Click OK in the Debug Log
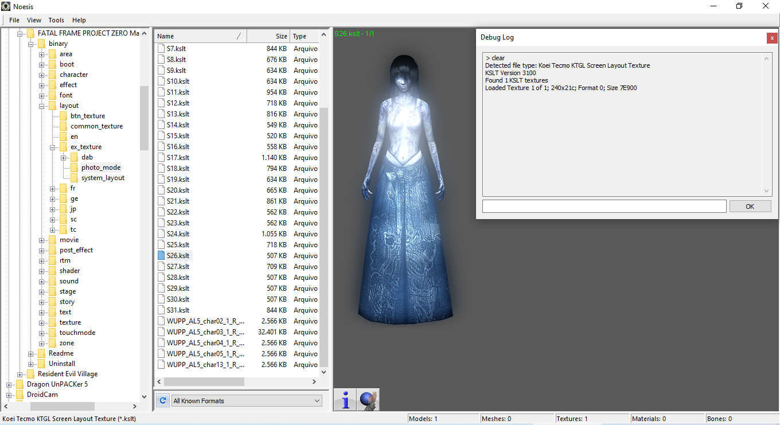The width and height of the screenshot is (780, 425). (x=750, y=206)
